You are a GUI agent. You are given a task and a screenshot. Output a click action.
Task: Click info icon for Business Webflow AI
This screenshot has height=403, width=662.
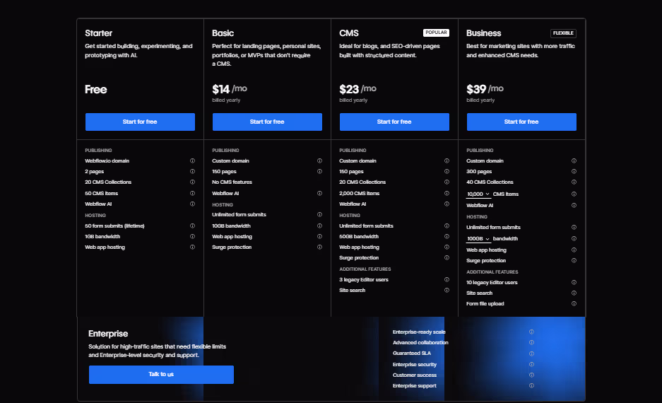point(574,205)
